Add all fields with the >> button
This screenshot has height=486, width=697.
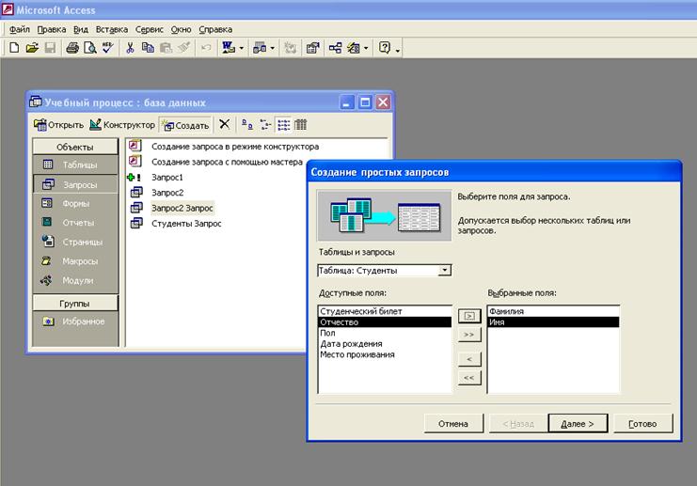[469, 335]
